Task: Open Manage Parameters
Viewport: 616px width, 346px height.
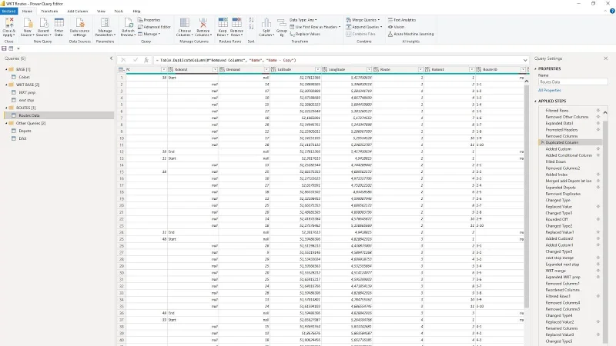Action: pyautogui.click(x=105, y=27)
